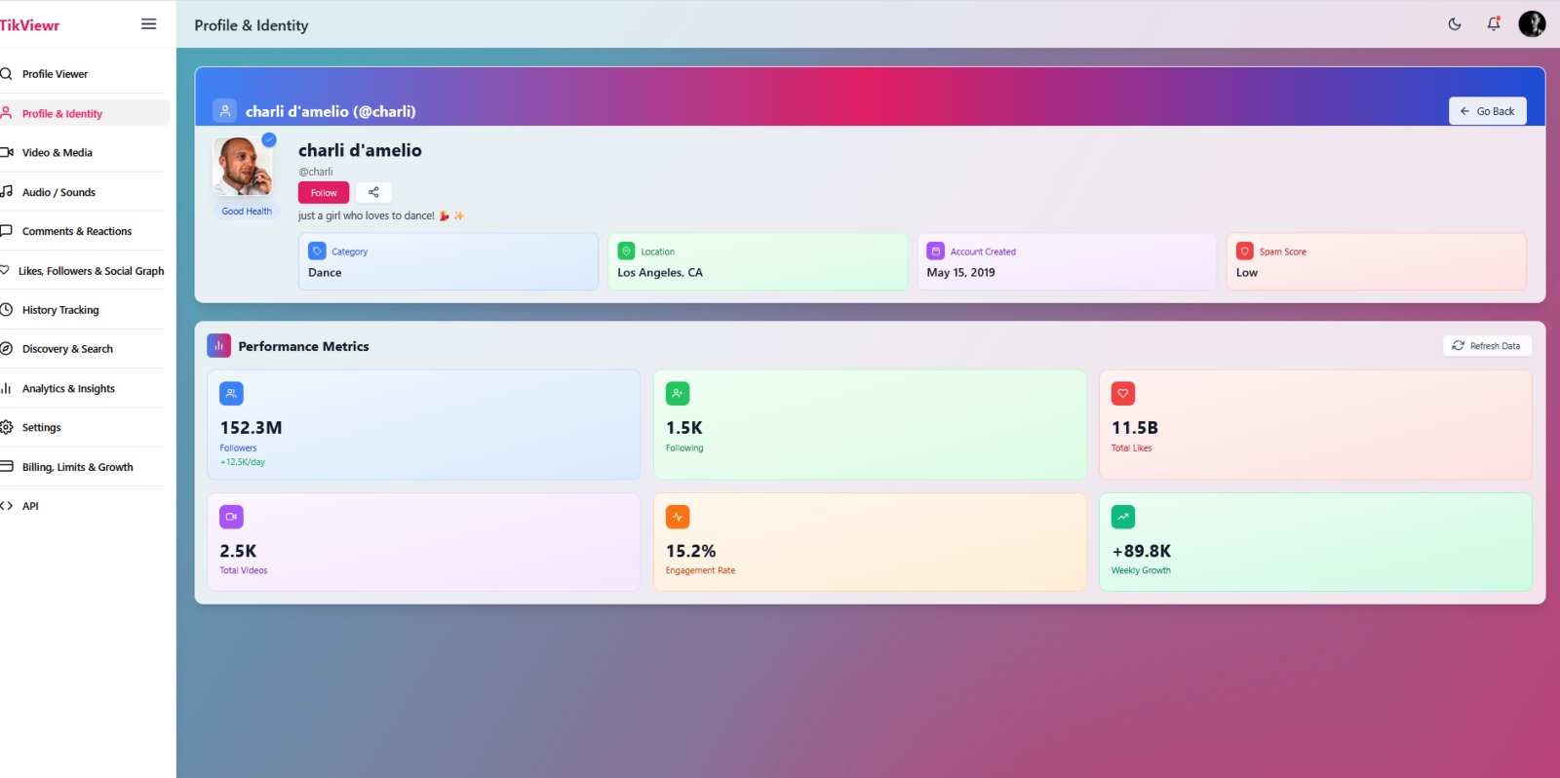Click the 2.5K total videos value
Image resolution: width=1560 pixels, height=778 pixels.
tap(238, 551)
